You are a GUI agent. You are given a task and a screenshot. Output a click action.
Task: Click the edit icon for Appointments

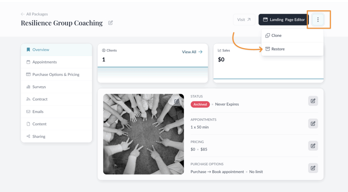(x=313, y=123)
